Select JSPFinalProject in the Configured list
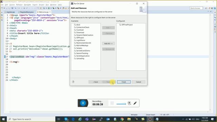217x122 pixels. click(x=127, y=25)
